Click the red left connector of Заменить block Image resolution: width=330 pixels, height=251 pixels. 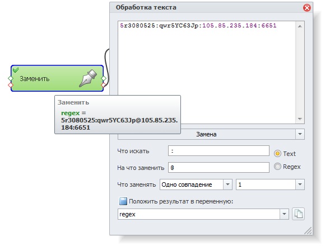coord(11,85)
